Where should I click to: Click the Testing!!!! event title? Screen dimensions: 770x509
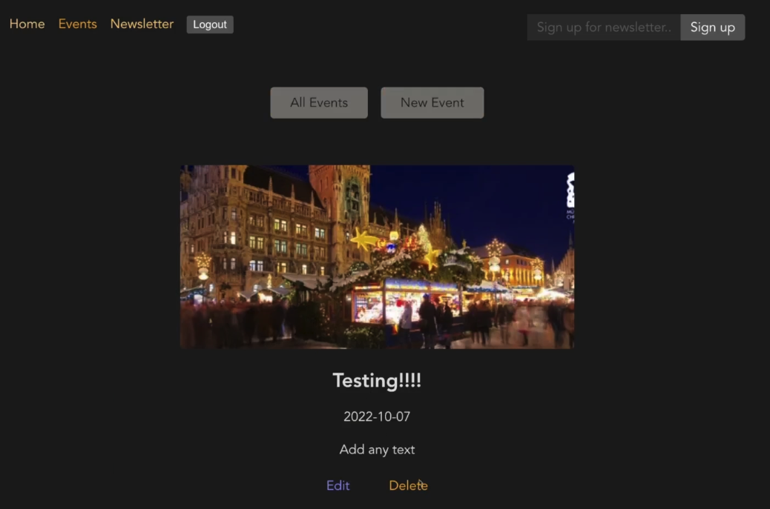pyautogui.click(x=377, y=381)
